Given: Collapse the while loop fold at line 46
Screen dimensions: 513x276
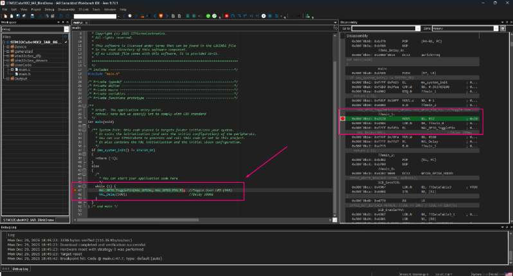Looking at the screenshot, I should [x=84, y=186].
